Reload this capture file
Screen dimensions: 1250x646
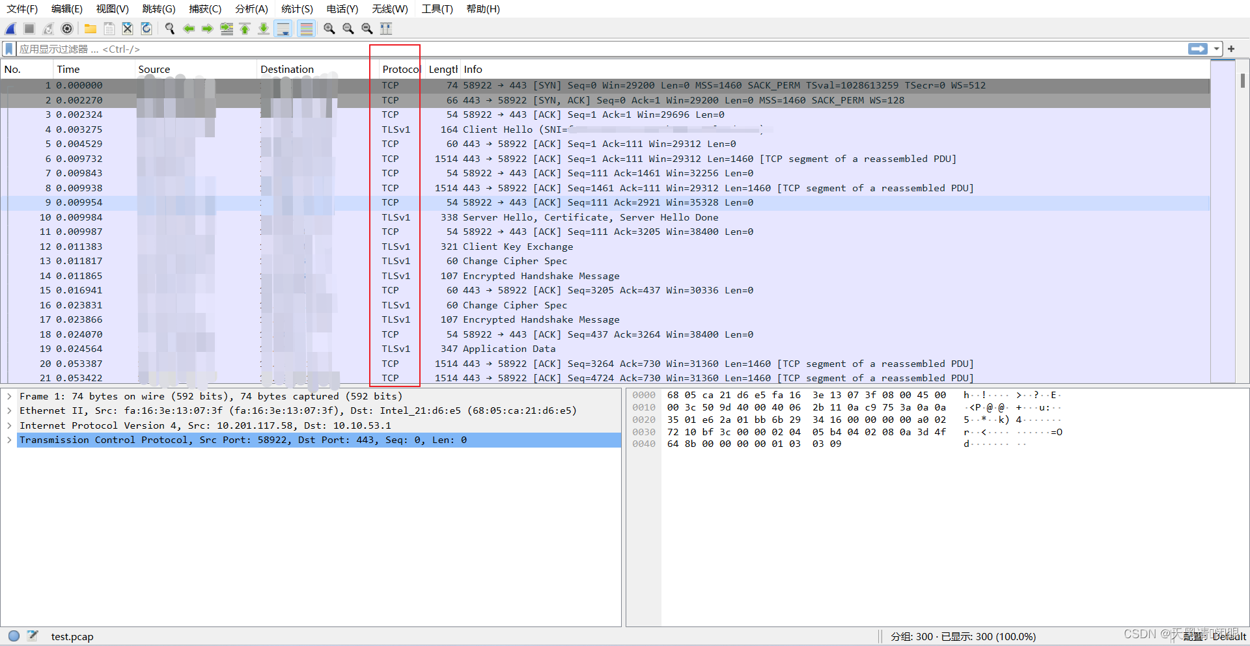[146, 29]
